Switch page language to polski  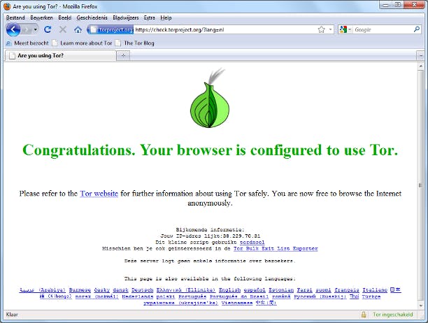coord(166,296)
